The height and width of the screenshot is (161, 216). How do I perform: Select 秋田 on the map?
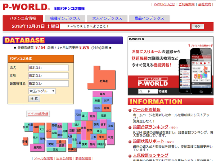(97, 100)
